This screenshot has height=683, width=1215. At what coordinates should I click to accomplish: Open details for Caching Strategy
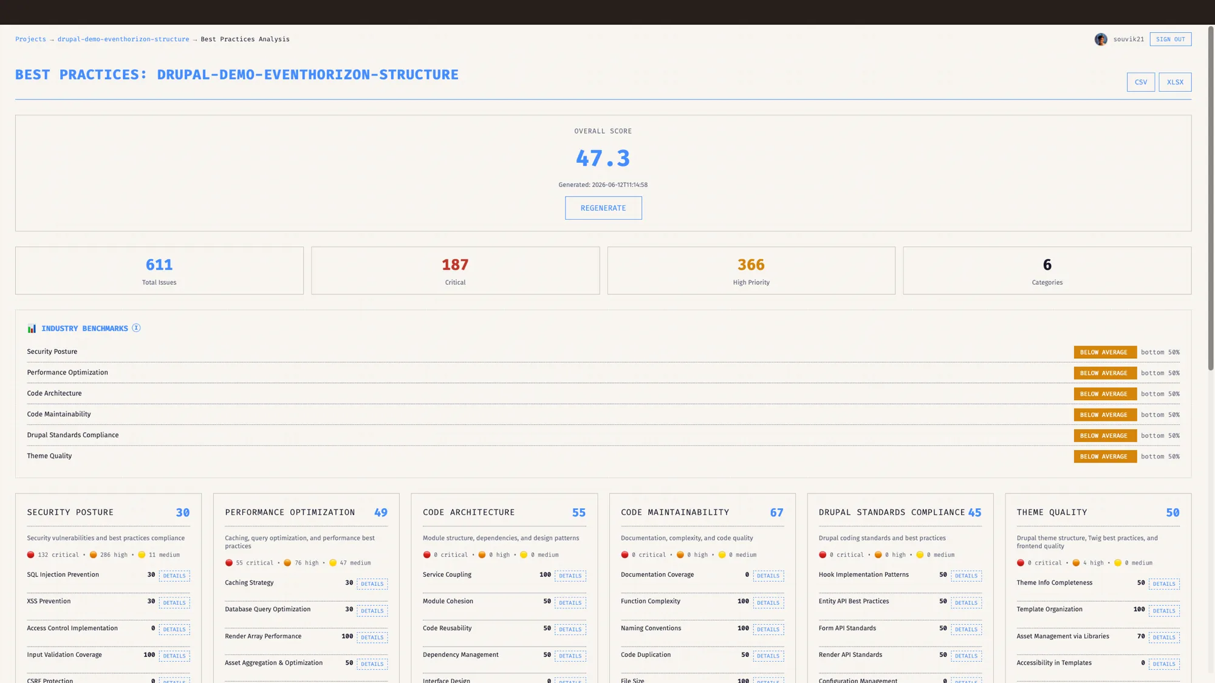click(372, 584)
